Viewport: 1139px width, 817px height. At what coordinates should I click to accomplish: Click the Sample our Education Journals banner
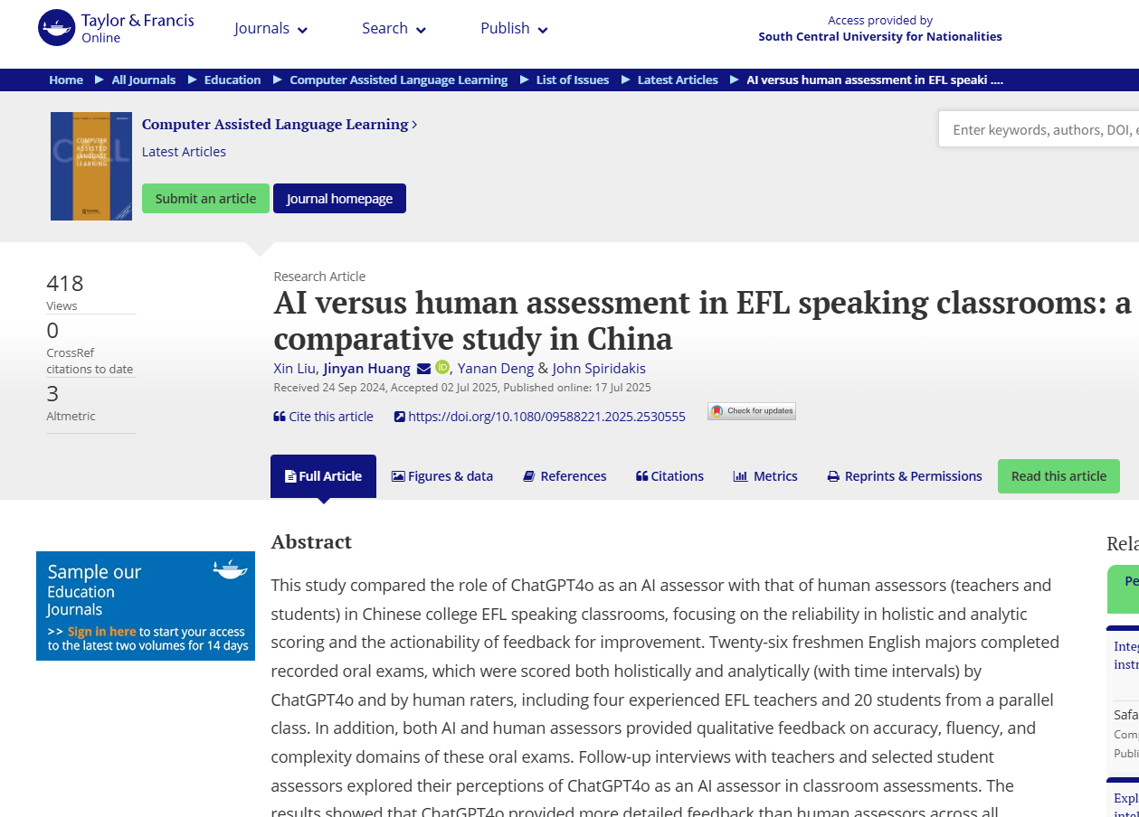146,606
